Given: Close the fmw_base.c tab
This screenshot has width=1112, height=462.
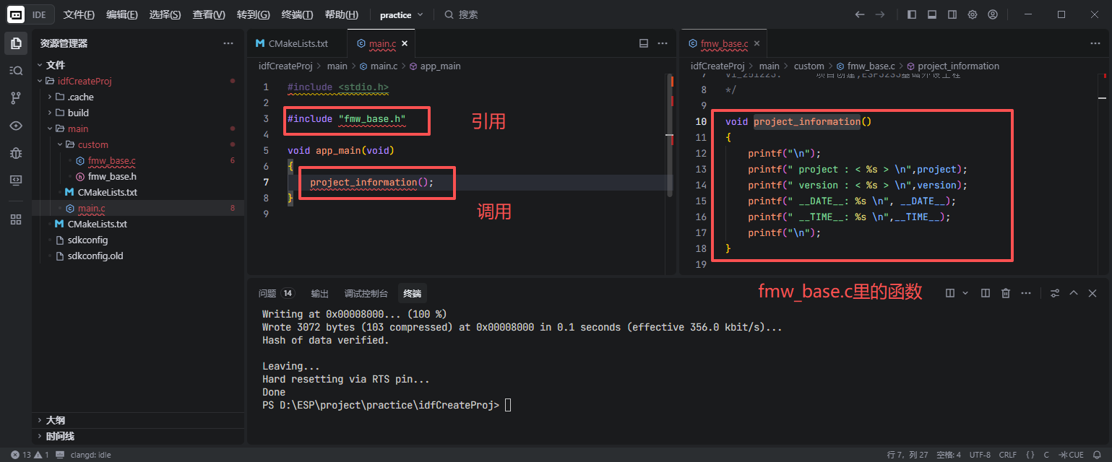Looking at the screenshot, I should (757, 43).
